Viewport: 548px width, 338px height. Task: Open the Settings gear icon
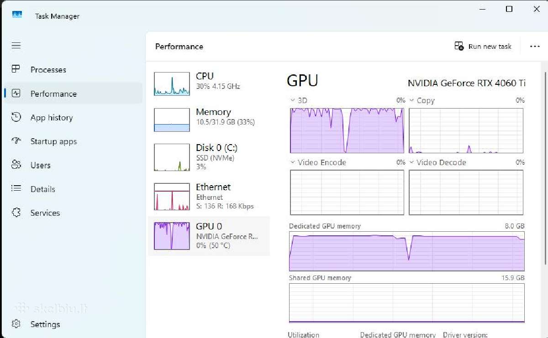tap(16, 324)
